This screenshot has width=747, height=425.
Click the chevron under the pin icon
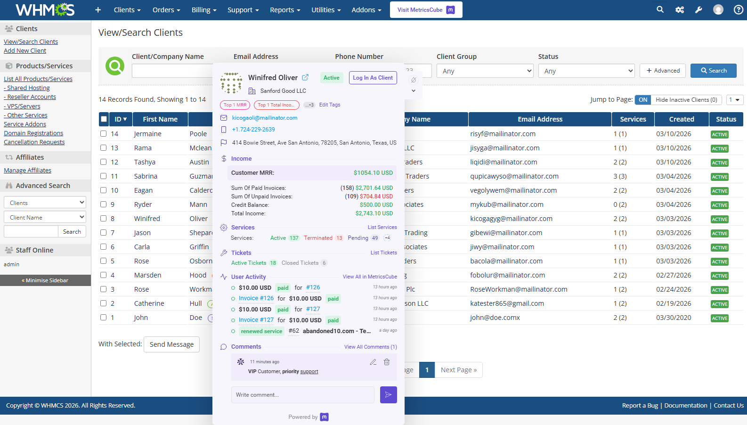pyautogui.click(x=414, y=90)
